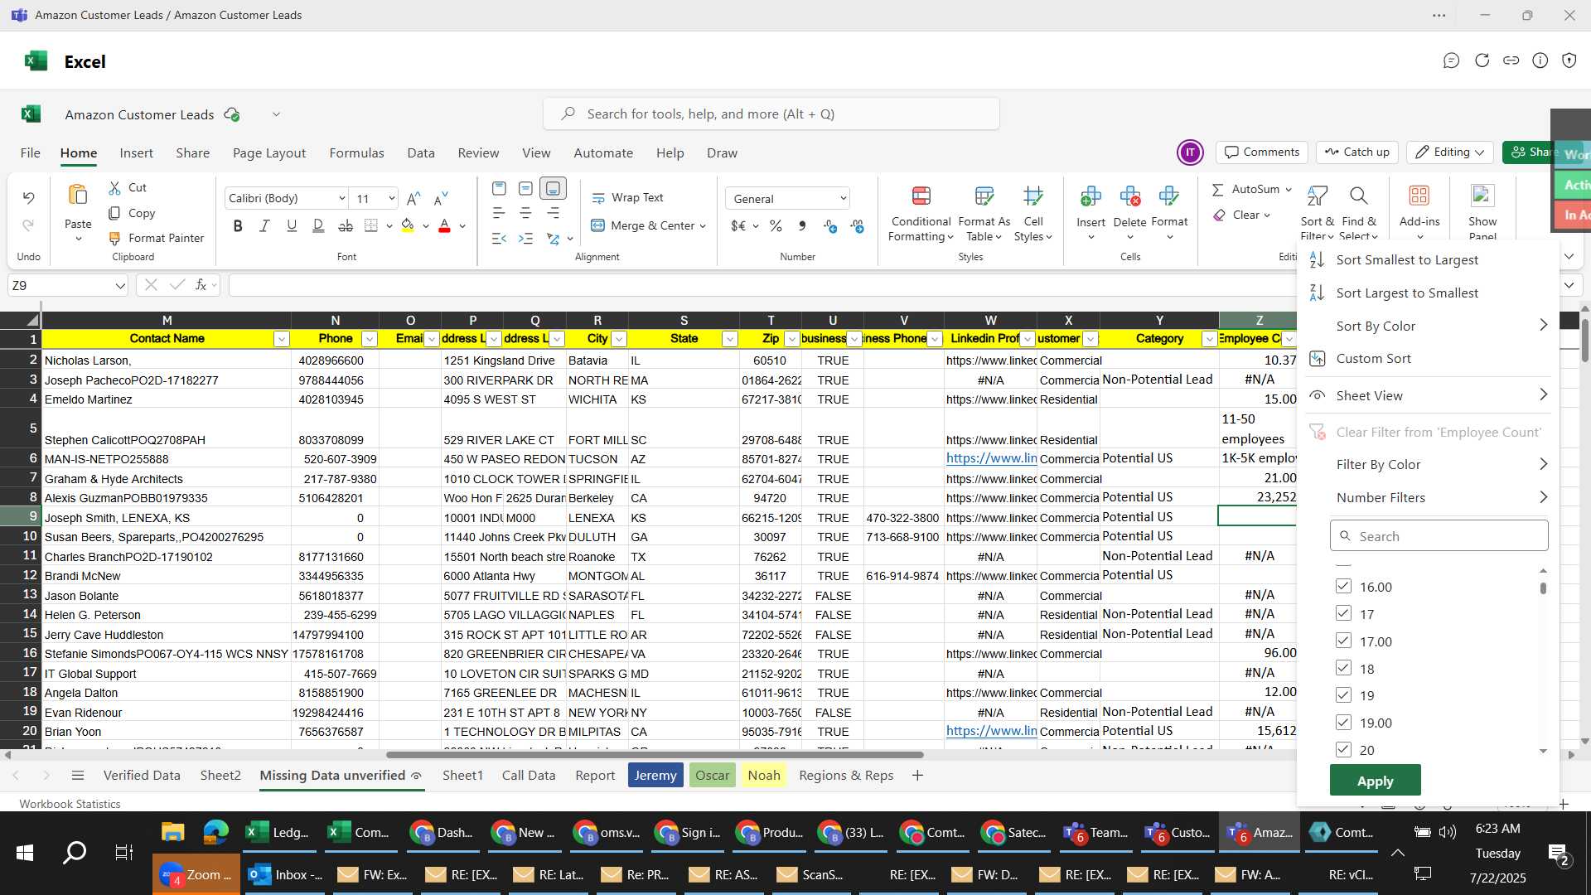Screen dimensions: 1591x895
Task: Uncheck the 19.00 filter checkbox
Action: point(1343,723)
